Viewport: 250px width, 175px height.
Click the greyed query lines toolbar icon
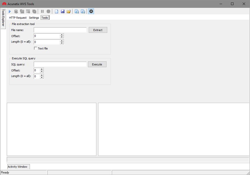coord(28,11)
